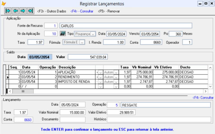Image resolution: width=215 pixels, height=134 pixels.
Task: Go to the next record arrow
Action: tap(23, 11)
